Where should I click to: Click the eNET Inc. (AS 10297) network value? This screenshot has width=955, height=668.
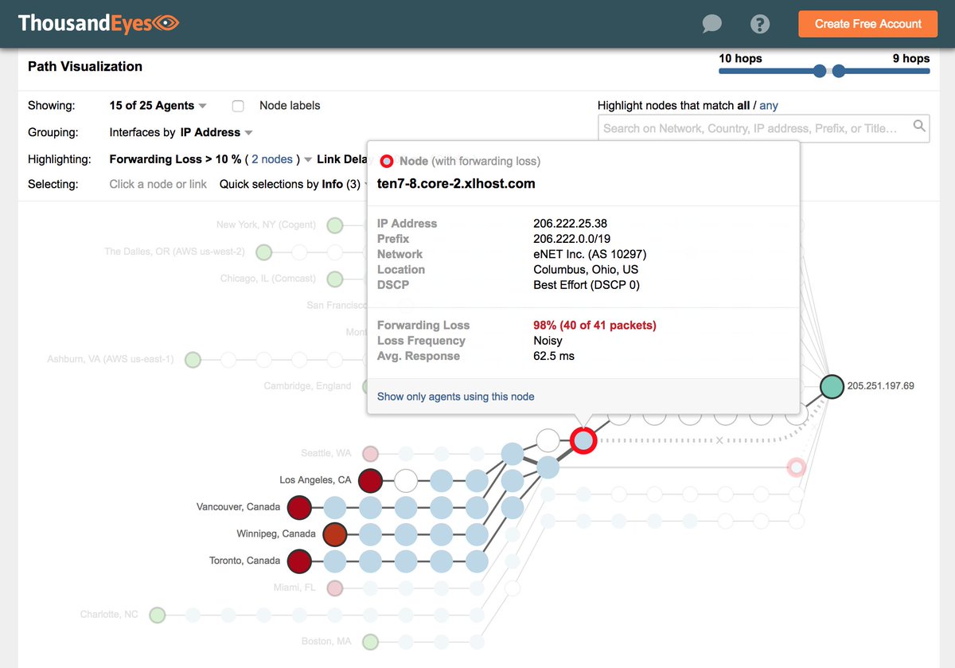[x=590, y=254]
